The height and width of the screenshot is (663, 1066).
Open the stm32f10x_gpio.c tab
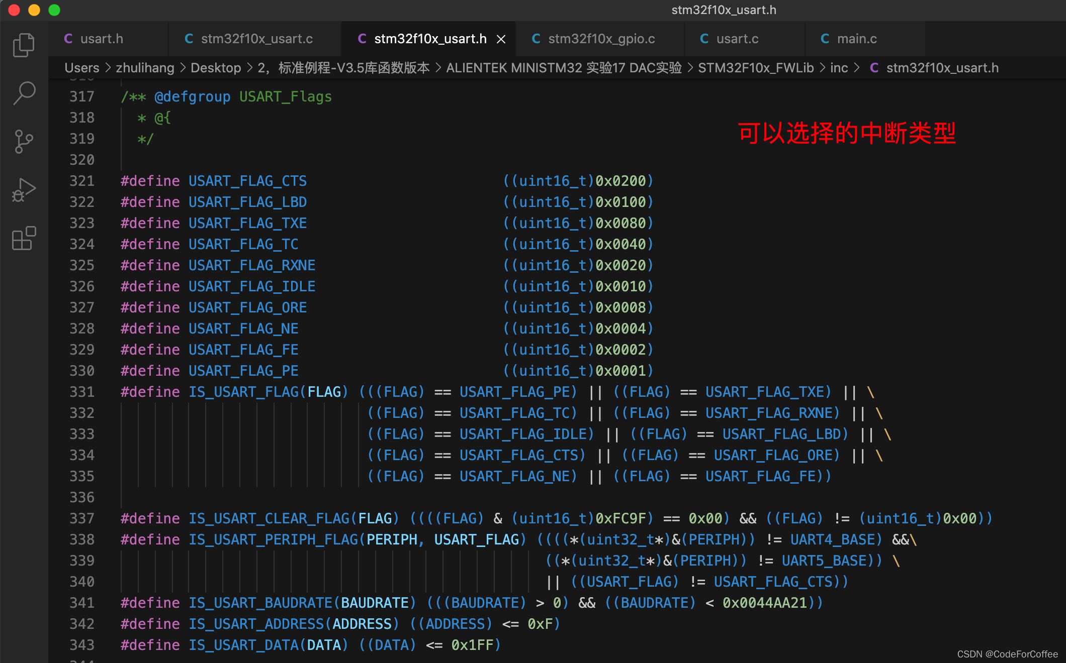[601, 39]
